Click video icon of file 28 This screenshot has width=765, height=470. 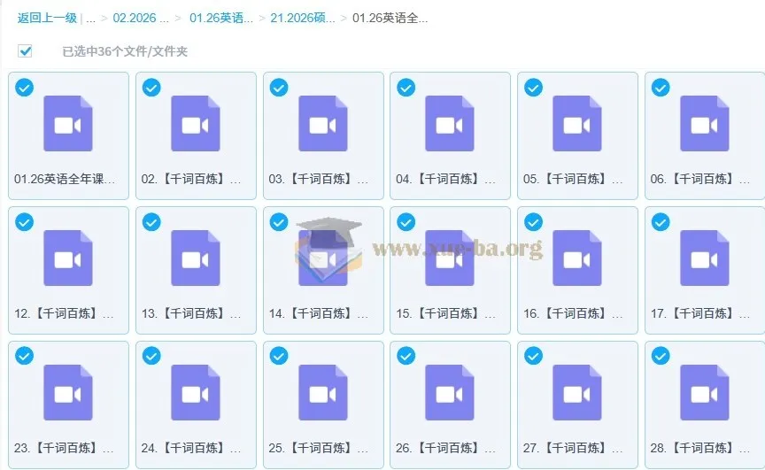704,393
